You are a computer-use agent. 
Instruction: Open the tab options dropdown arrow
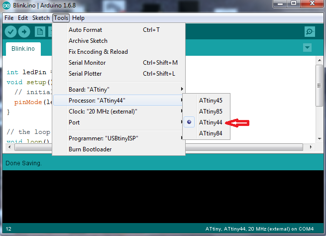307,48
